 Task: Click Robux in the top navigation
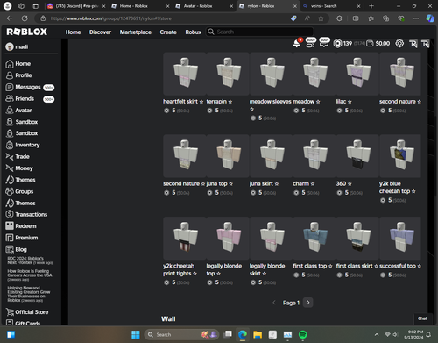[x=194, y=32]
